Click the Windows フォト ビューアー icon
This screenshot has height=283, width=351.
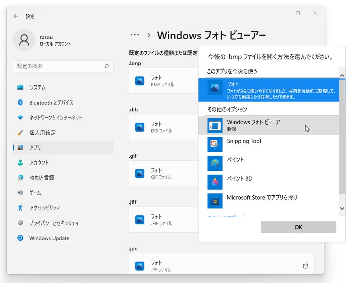click(215, 126)
